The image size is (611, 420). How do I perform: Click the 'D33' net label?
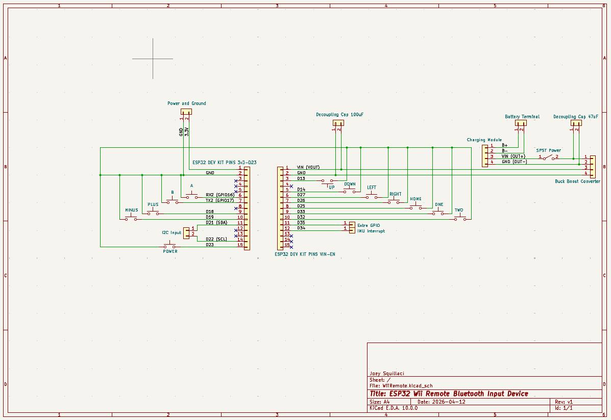301,212
